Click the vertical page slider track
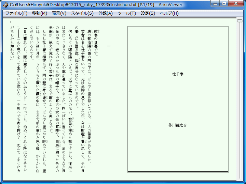The image size is (246, 184). point(240,100)
